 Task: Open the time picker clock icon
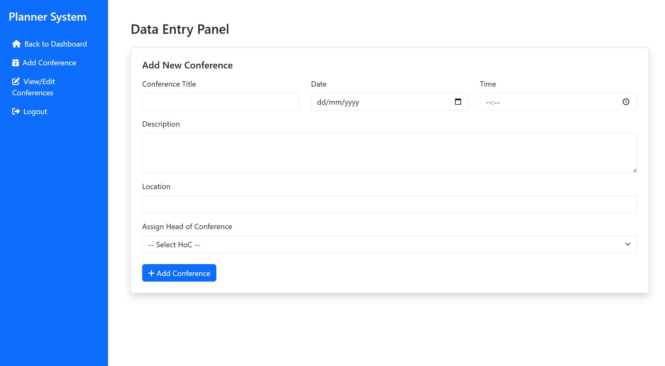(x=626, y=102)
